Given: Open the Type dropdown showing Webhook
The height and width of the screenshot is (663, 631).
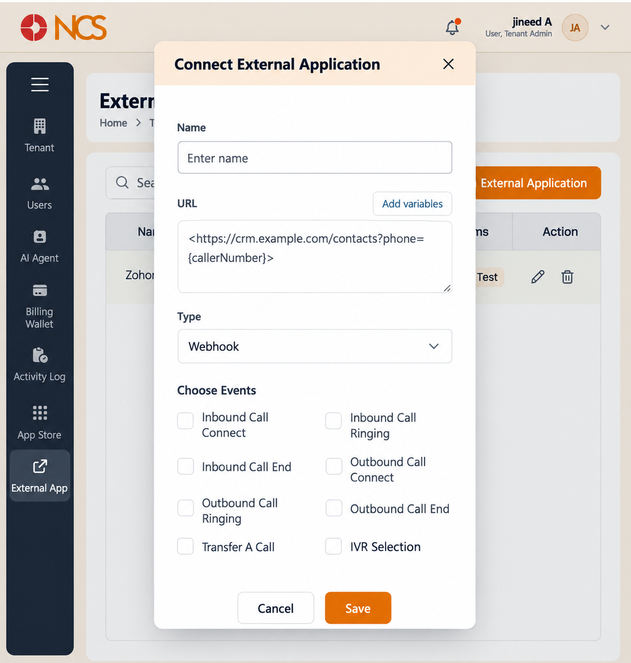Looking at the screenshot, I should click(315, 346).
